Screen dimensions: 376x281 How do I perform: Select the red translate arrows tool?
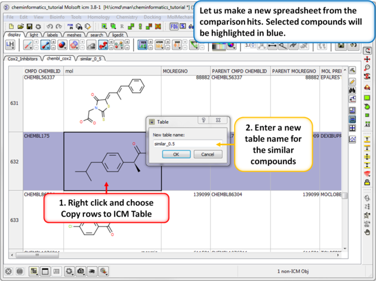click(x=367, y=59)
